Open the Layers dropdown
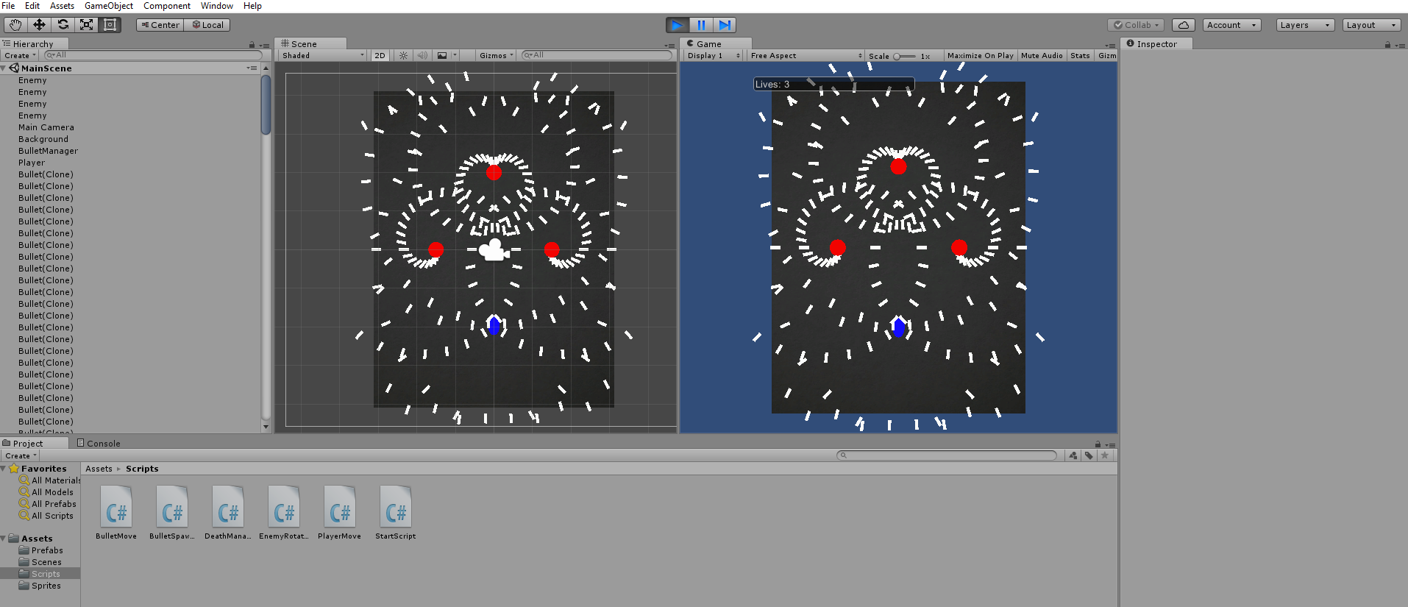Viewport: 1408px width, 607px height. [1305, 25]
